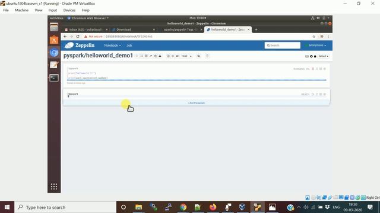Switch to the Download browser tab
Image resolution: width=380 pixels, height=213 pixels.
click(x=133, y=30)
